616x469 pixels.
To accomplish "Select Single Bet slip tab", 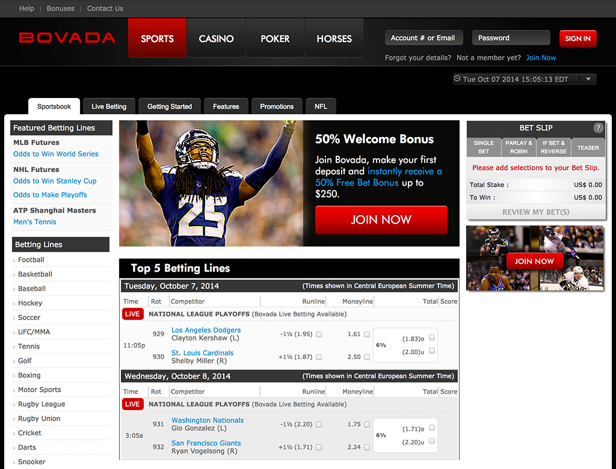I will pos(484,147).
